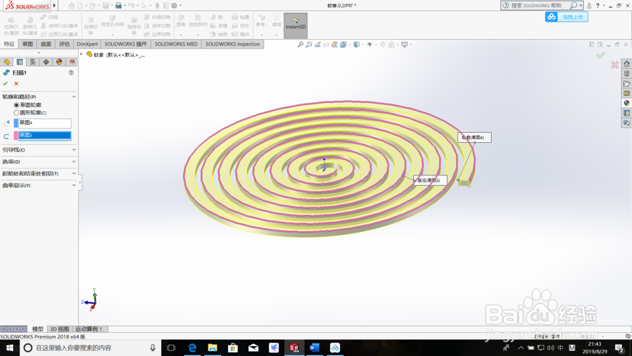
Task: Click the Linear Pattern (线性阵列) tool
Action: click(198, 21)
